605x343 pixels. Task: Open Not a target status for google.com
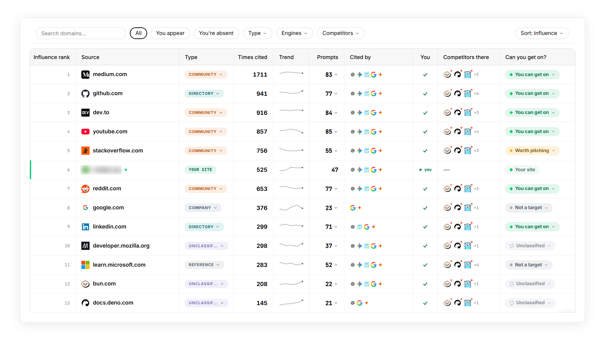point(529,208)
